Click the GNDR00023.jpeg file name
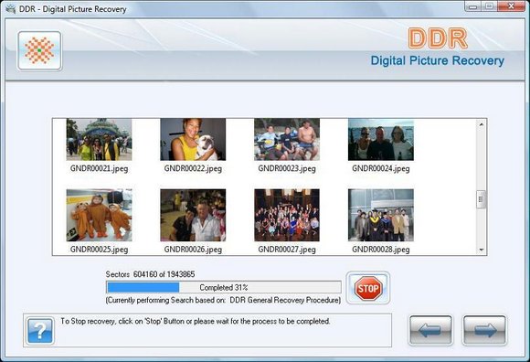This screenshot has width=530, height=362. pyautogui.click(x=287, y=168)
